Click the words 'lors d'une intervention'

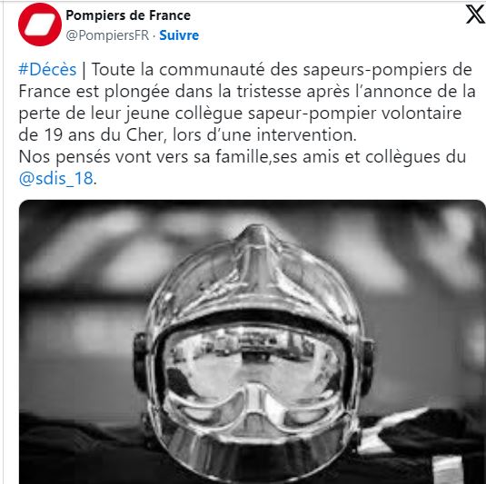[264, 134]
